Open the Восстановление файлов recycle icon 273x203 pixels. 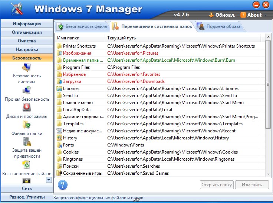point(27,165)
